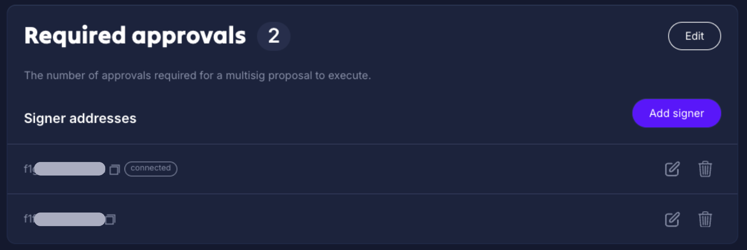The height and width of the screenshot is (250, 747).
Task: Click the word 'multisig' in the description
Action: (x=245, y=75)
